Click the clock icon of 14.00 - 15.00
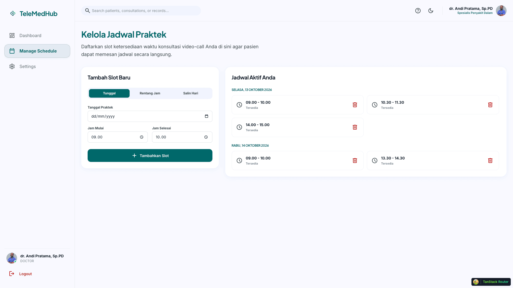The image size is (513, 288). click(239, 127)
